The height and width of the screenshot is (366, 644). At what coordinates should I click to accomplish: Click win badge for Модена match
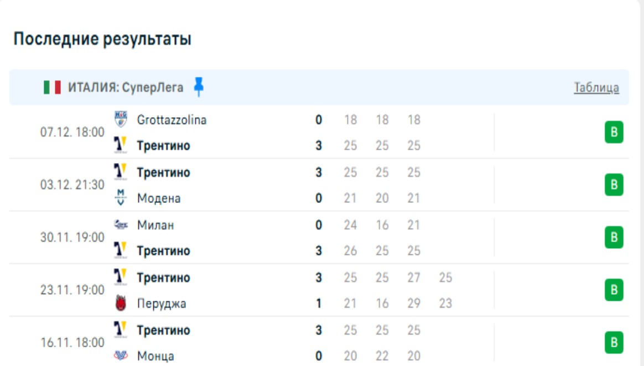coord(614,185)
